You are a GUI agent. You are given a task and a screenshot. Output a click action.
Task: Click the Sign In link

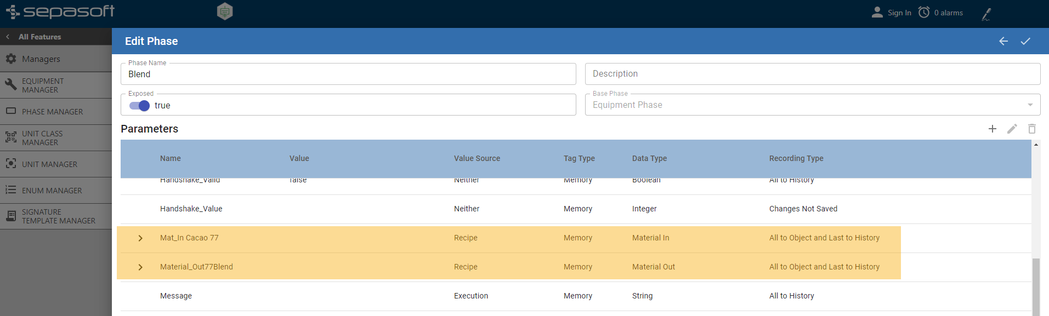click(899, 13)
